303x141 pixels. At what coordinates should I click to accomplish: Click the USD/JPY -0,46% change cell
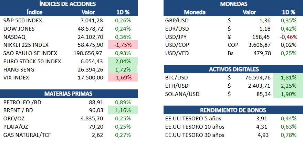click(x=288, y=37)
